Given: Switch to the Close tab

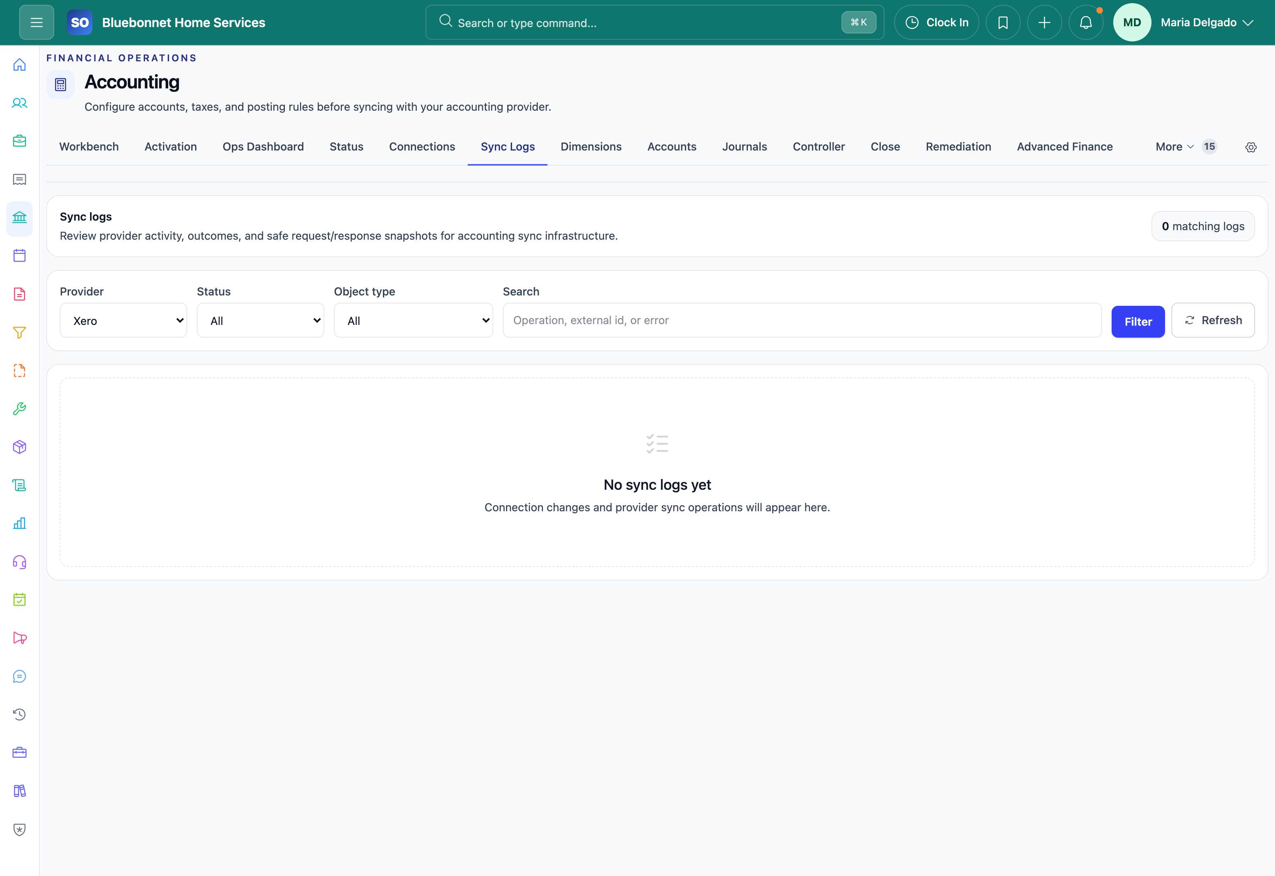Looking at the screenshot, I should [x=885, y=147].
